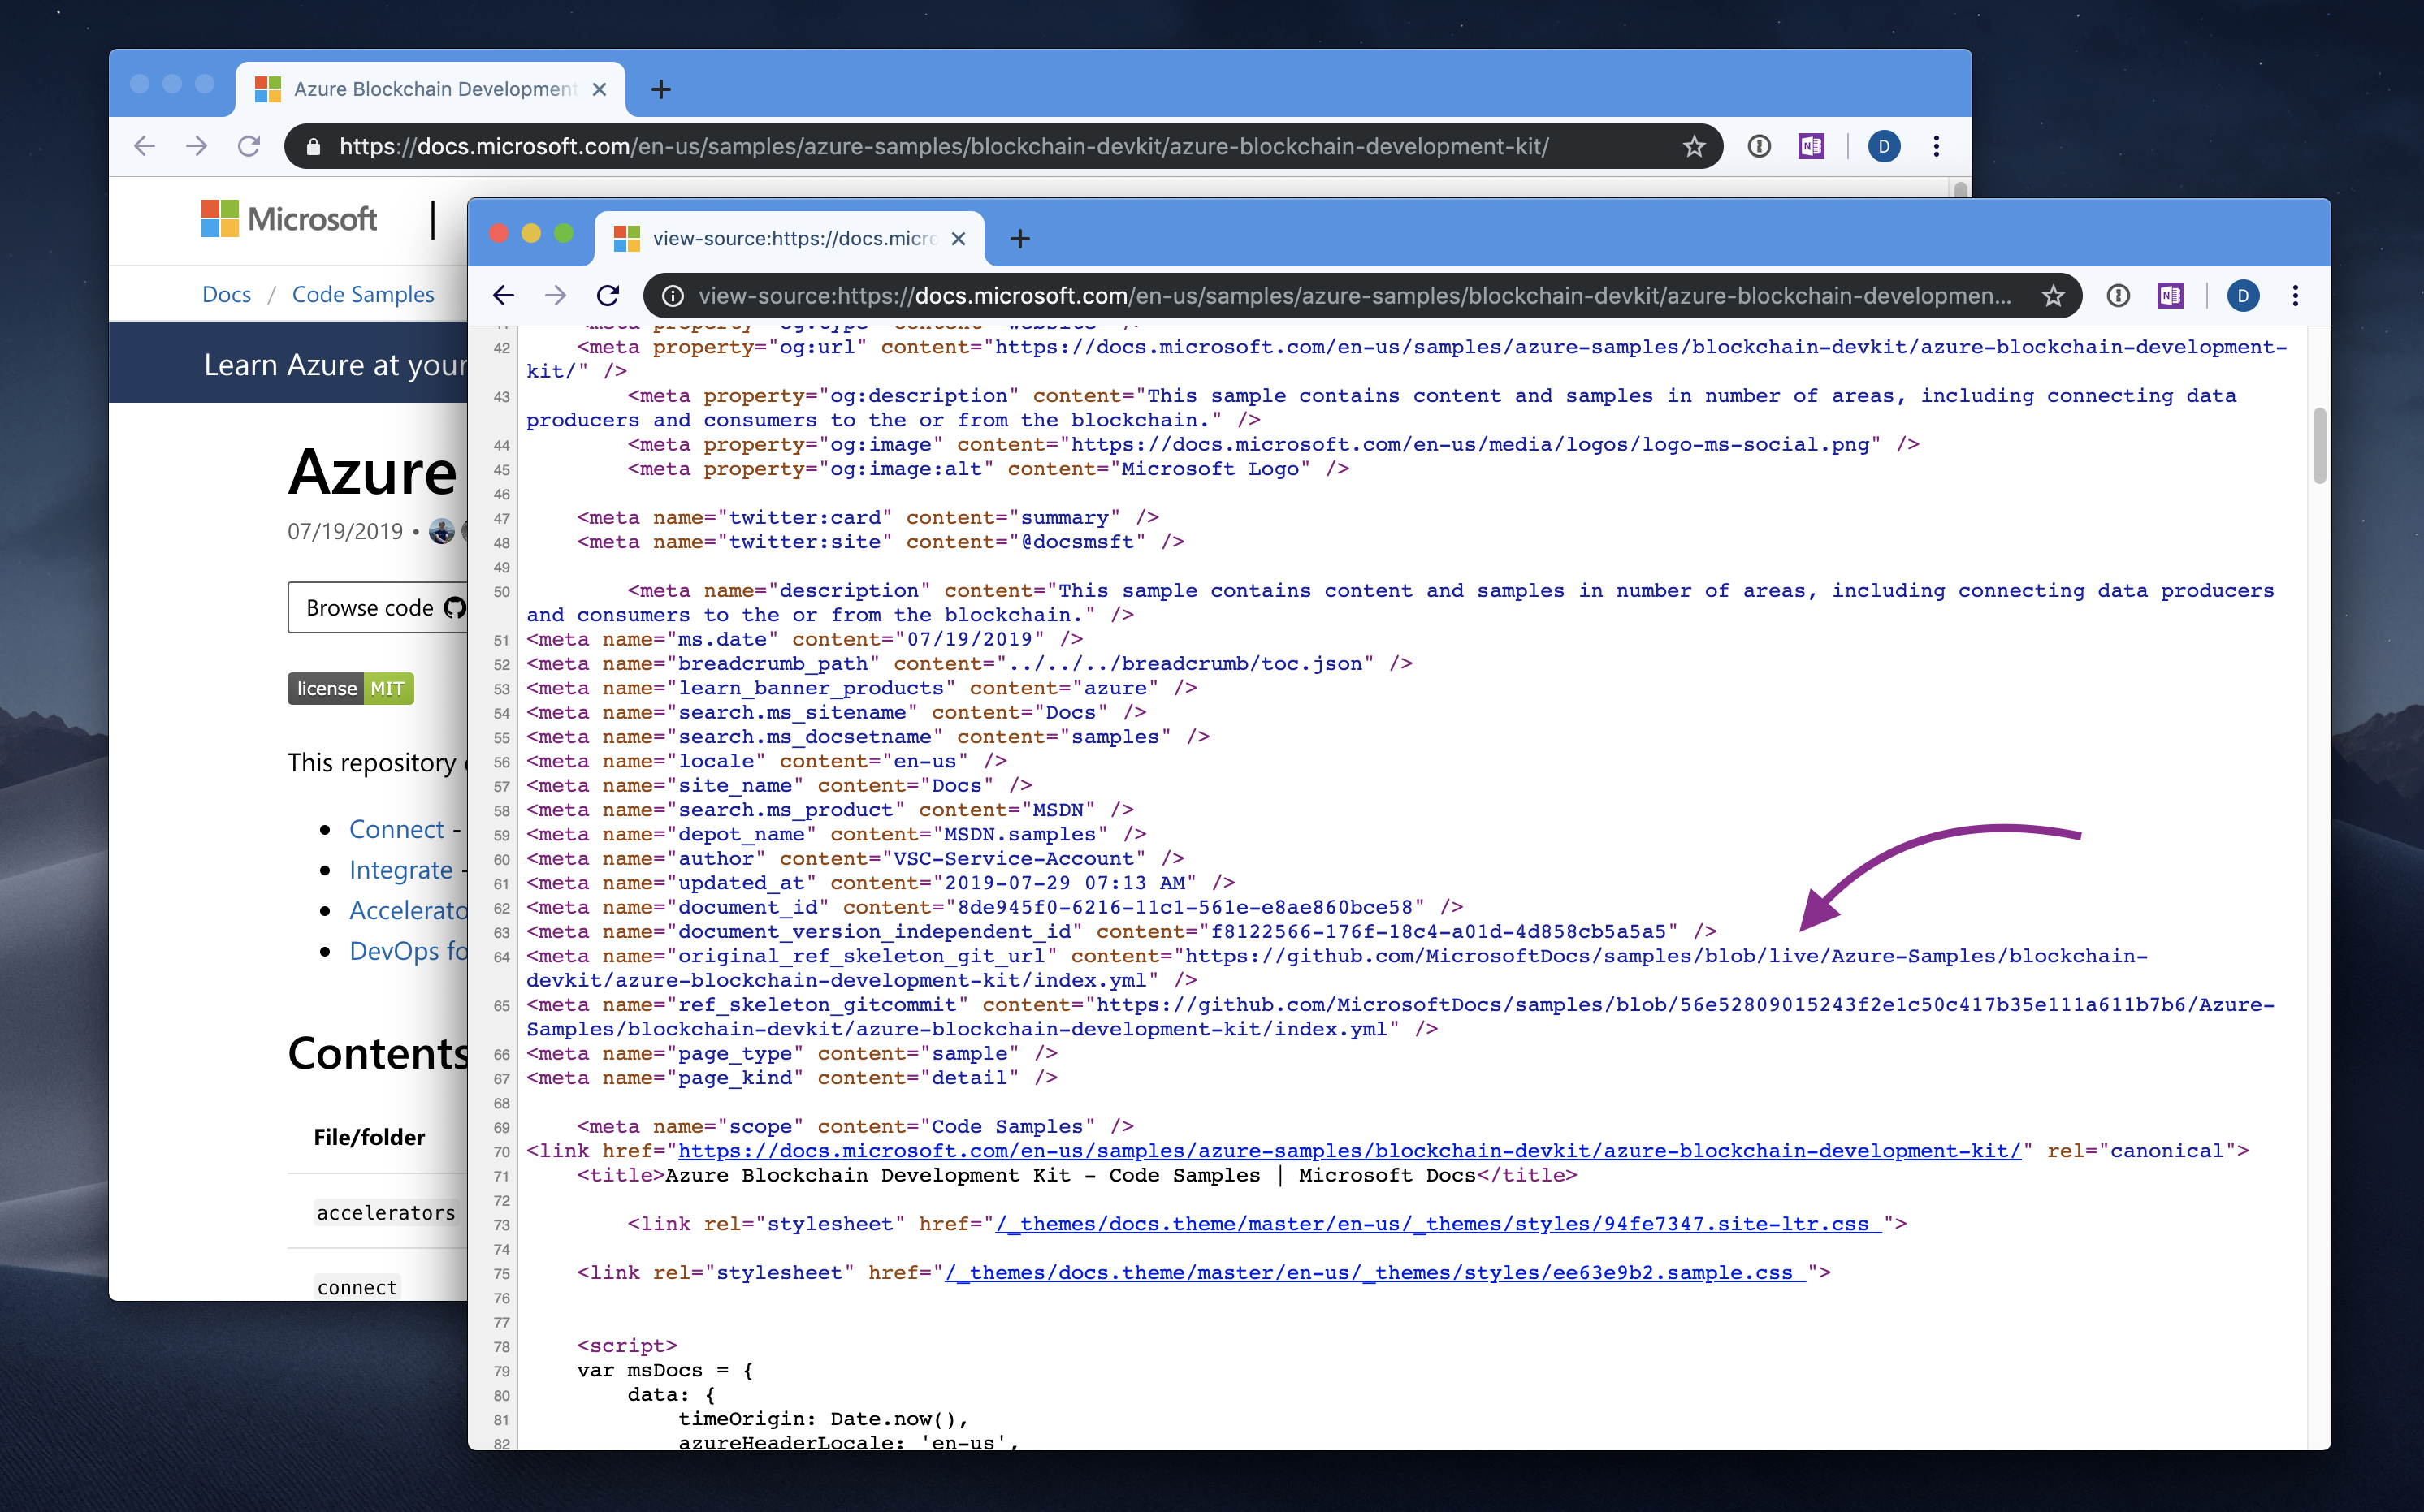This screenshot has height=1512, width=2424.
Task: Open OneNote extension in Azure Blockchain window
Action: coord(1811,147)
